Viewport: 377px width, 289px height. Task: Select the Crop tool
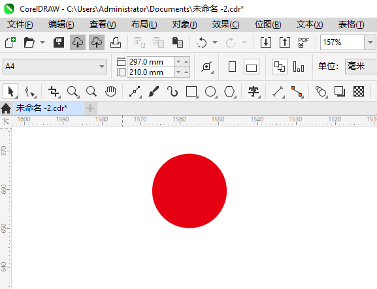54,91
